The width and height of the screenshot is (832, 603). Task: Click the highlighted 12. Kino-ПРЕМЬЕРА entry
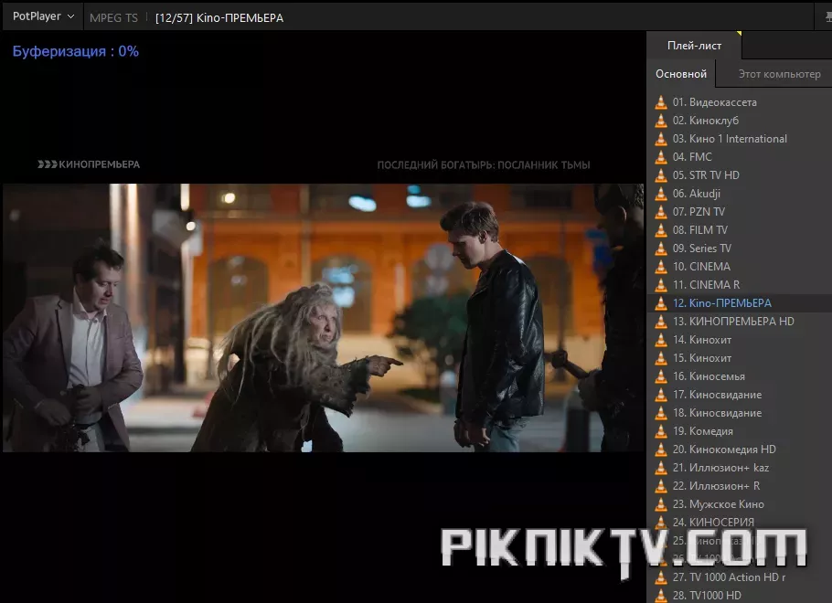740,303
